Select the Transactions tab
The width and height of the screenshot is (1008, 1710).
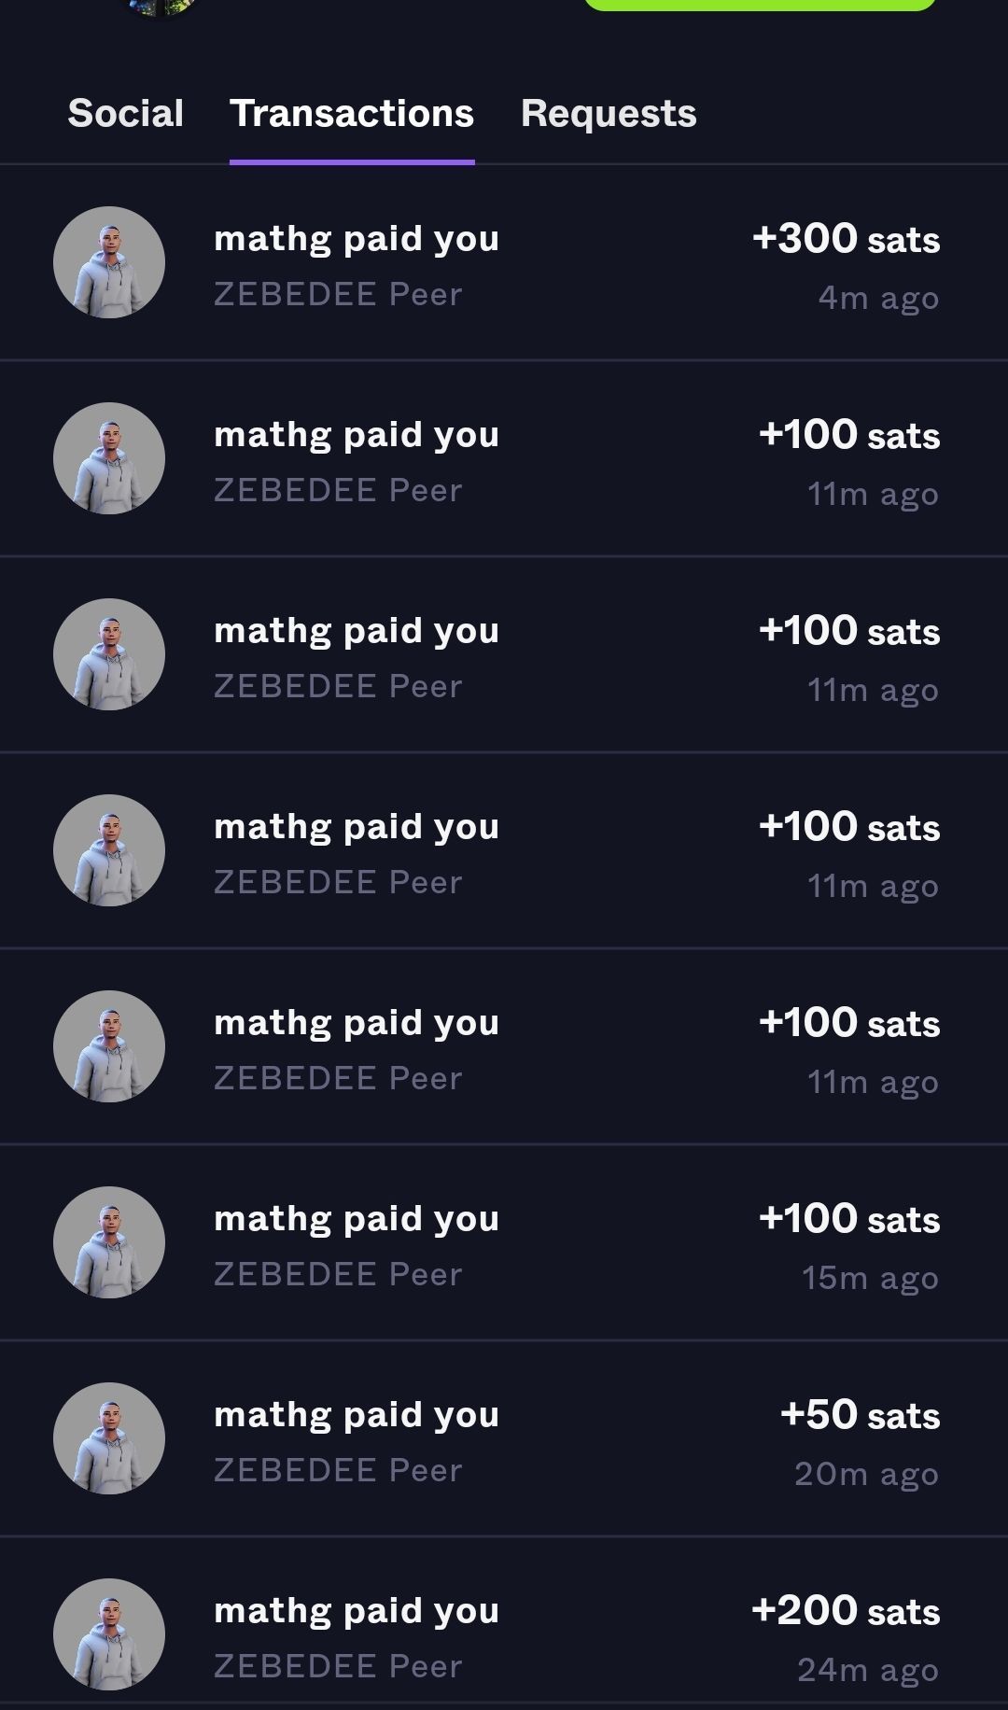352,114
